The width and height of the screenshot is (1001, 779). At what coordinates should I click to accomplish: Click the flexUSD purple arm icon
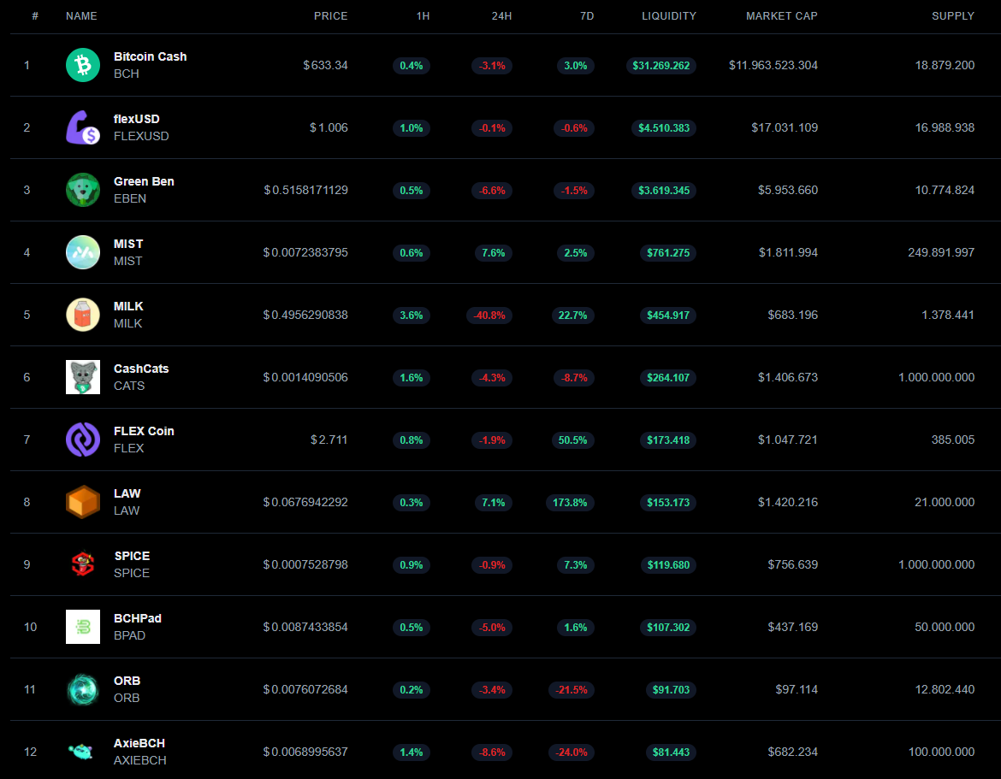(x=83, y=127)
